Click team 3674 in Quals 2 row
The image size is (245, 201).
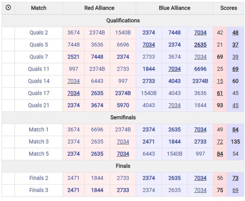(x=73, y=33)
